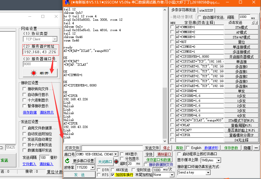The width and height of the screenshot is (261, 179).
Task: Click the 保存数据 link in the network tool
Action: click(x=30, y=112)
